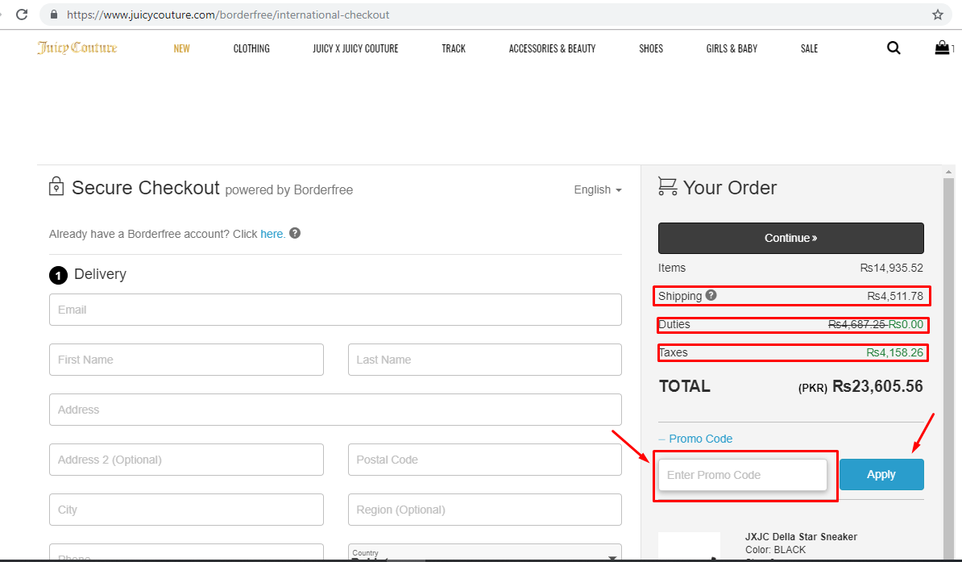Open the NEW menu
This screenshot has height=562, width=962.
pyautogui.click(x=181, y=48)
